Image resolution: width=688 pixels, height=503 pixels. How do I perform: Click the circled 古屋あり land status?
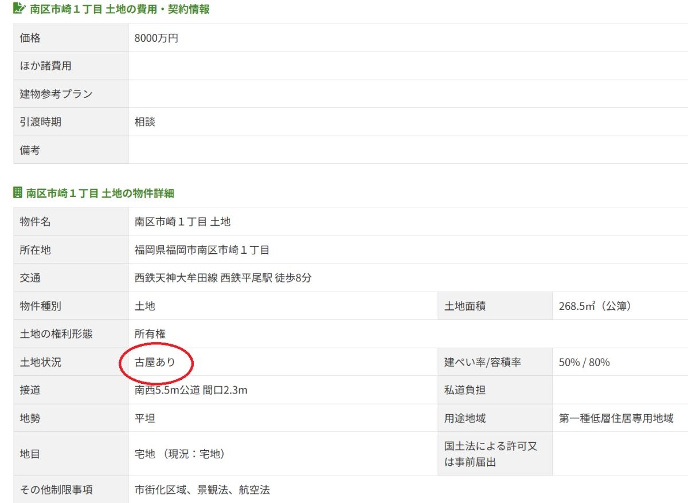tap(155, 363)
